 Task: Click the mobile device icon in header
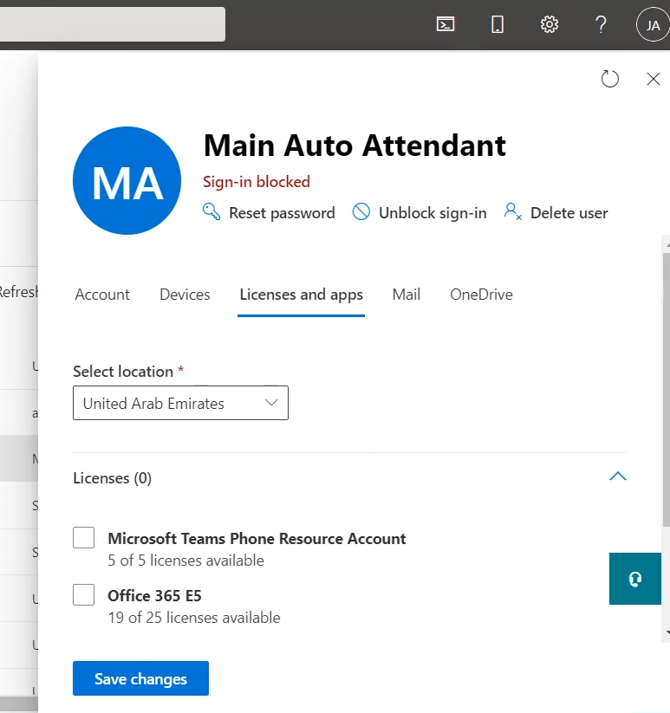click(498, 24)
